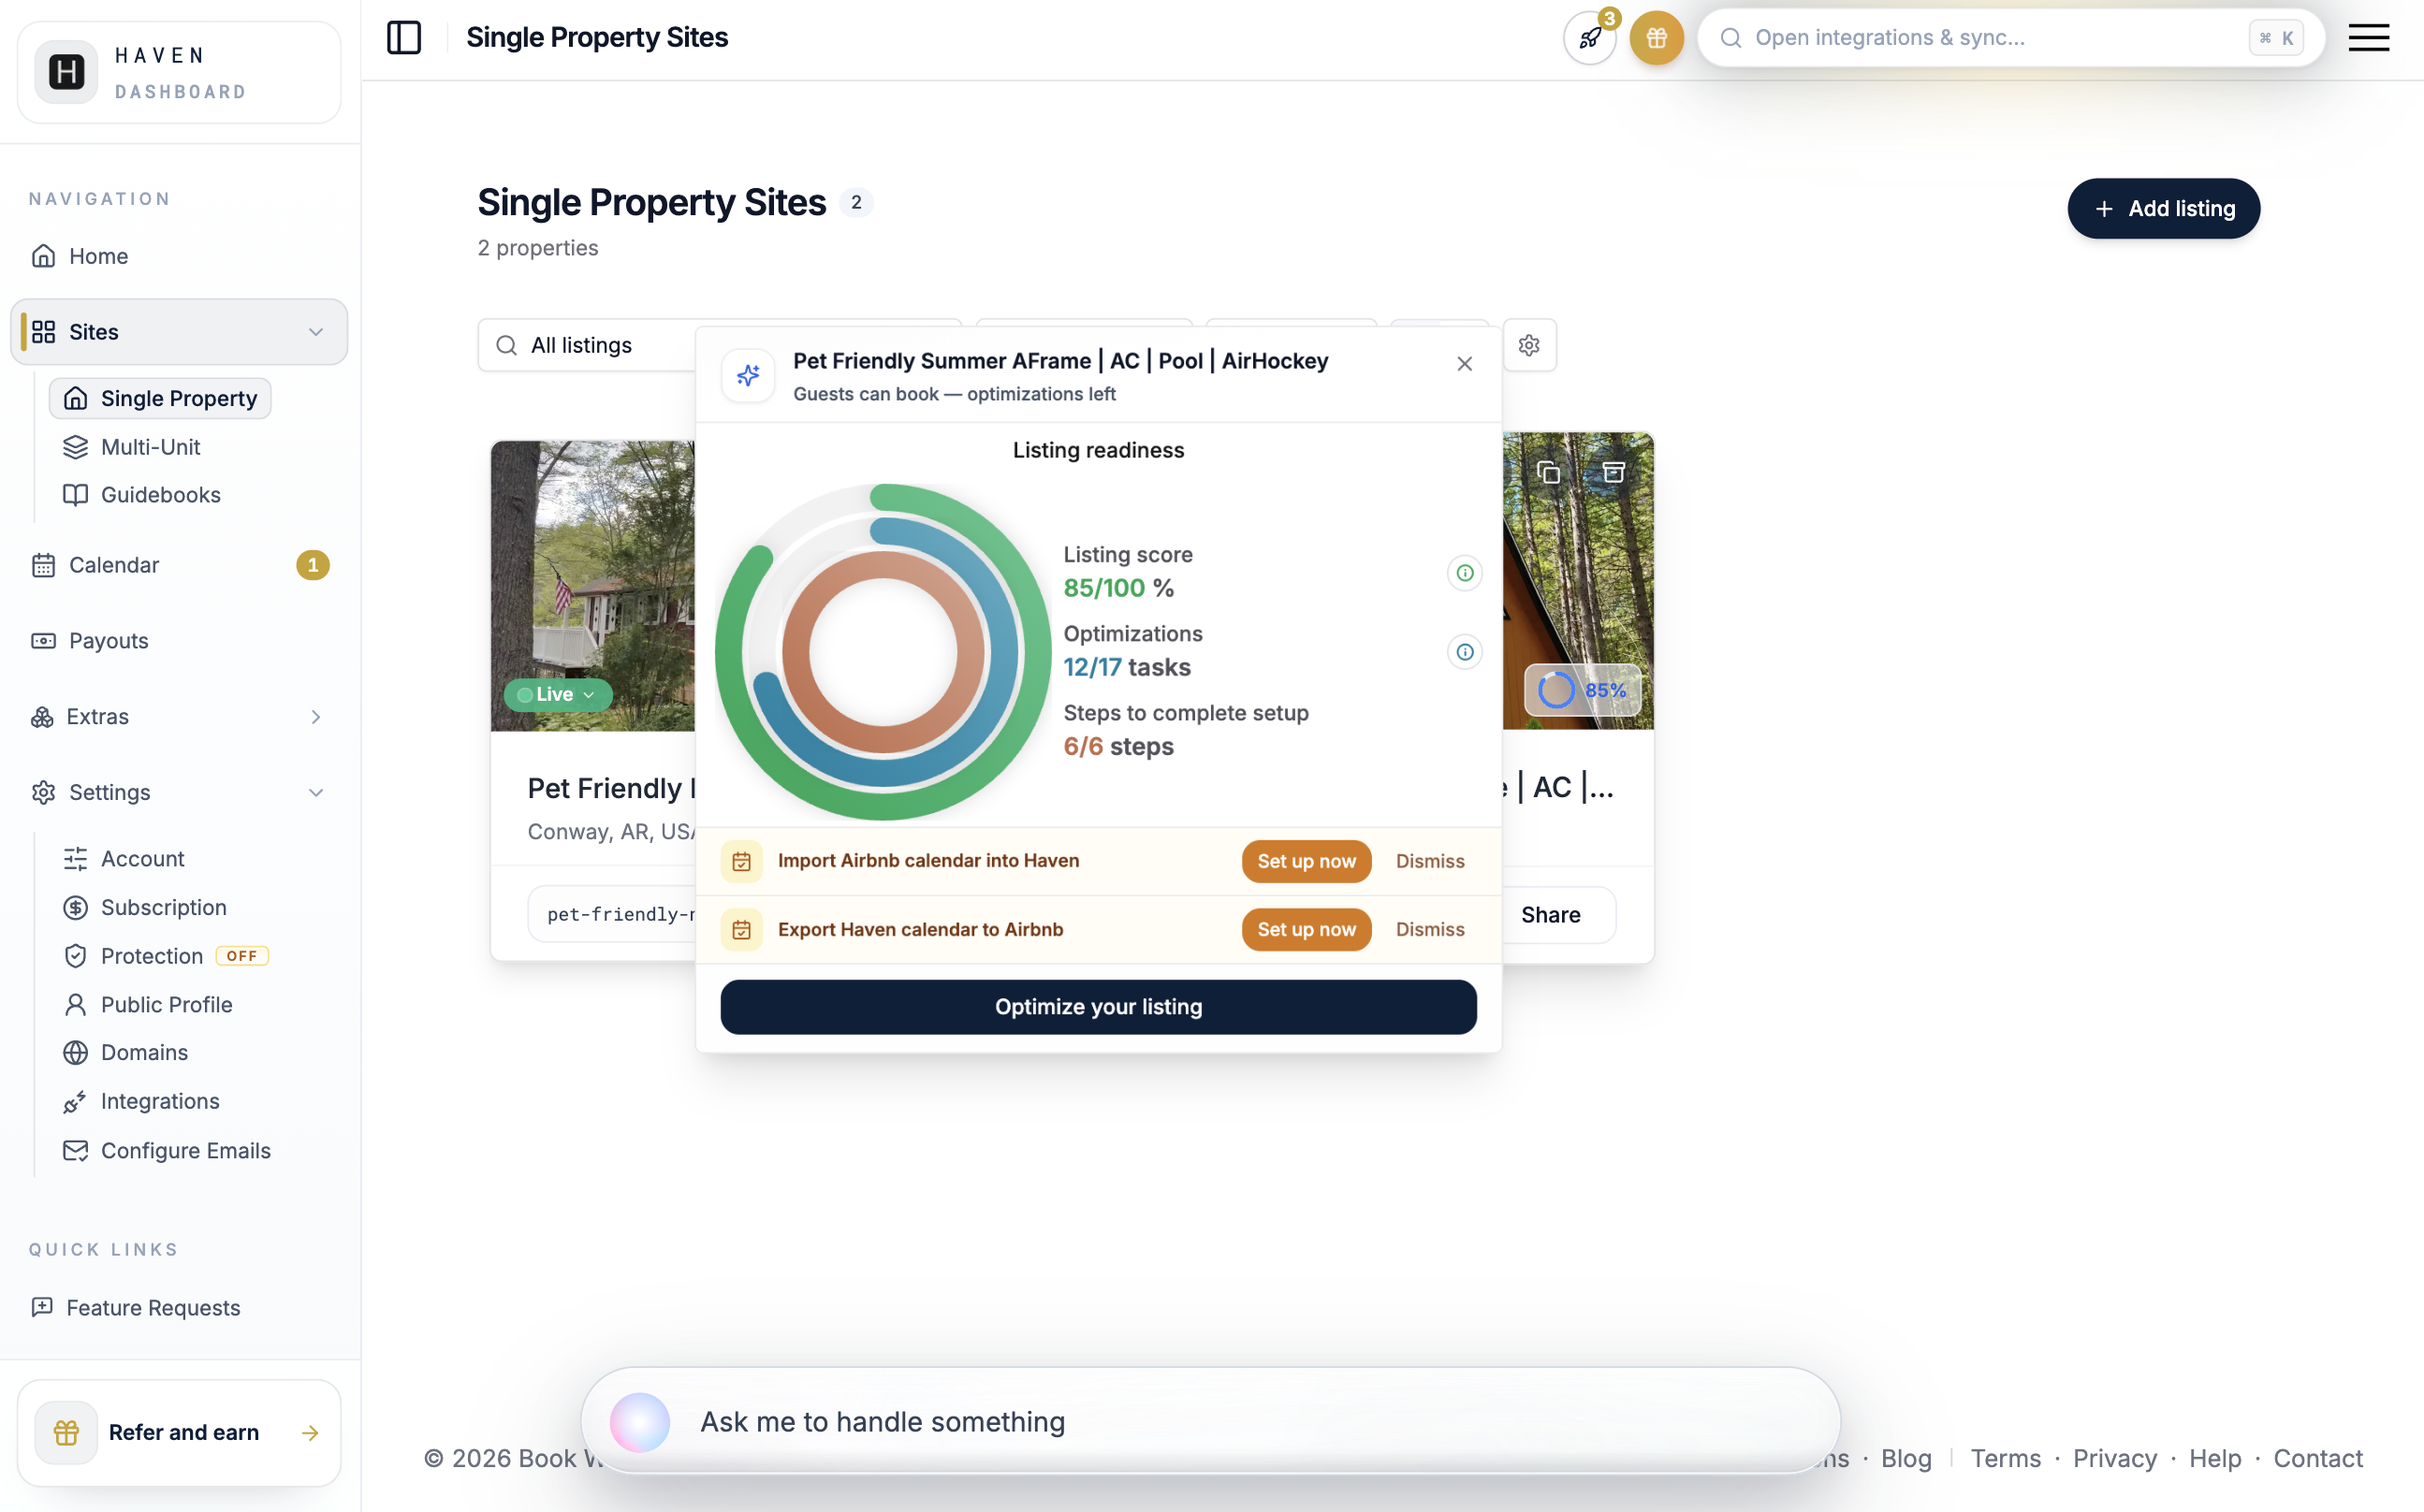Open Integrations settings
The height and width of the screenshot is (1512, 2424).
tap(142, 1101)
